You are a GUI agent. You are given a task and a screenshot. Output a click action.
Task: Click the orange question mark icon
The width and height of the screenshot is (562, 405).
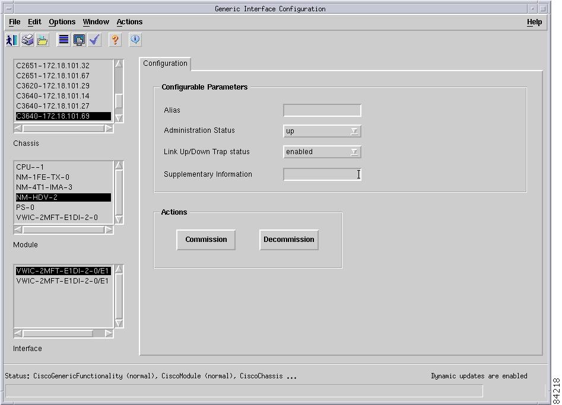(115, 40)
